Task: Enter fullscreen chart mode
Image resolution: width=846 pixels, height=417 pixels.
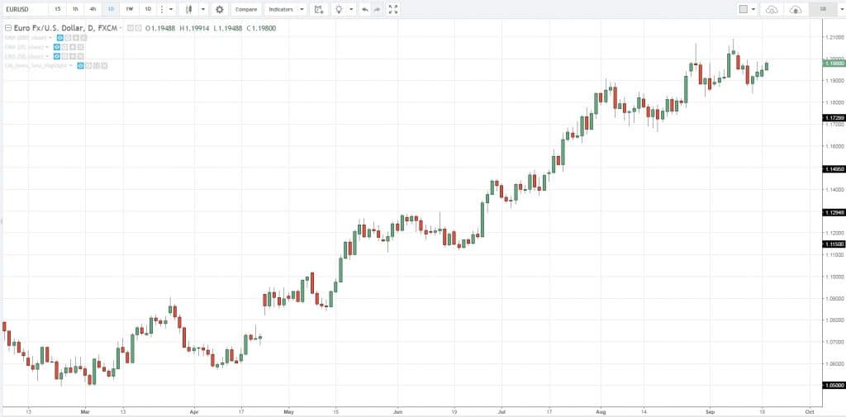Action: [393, 9]
